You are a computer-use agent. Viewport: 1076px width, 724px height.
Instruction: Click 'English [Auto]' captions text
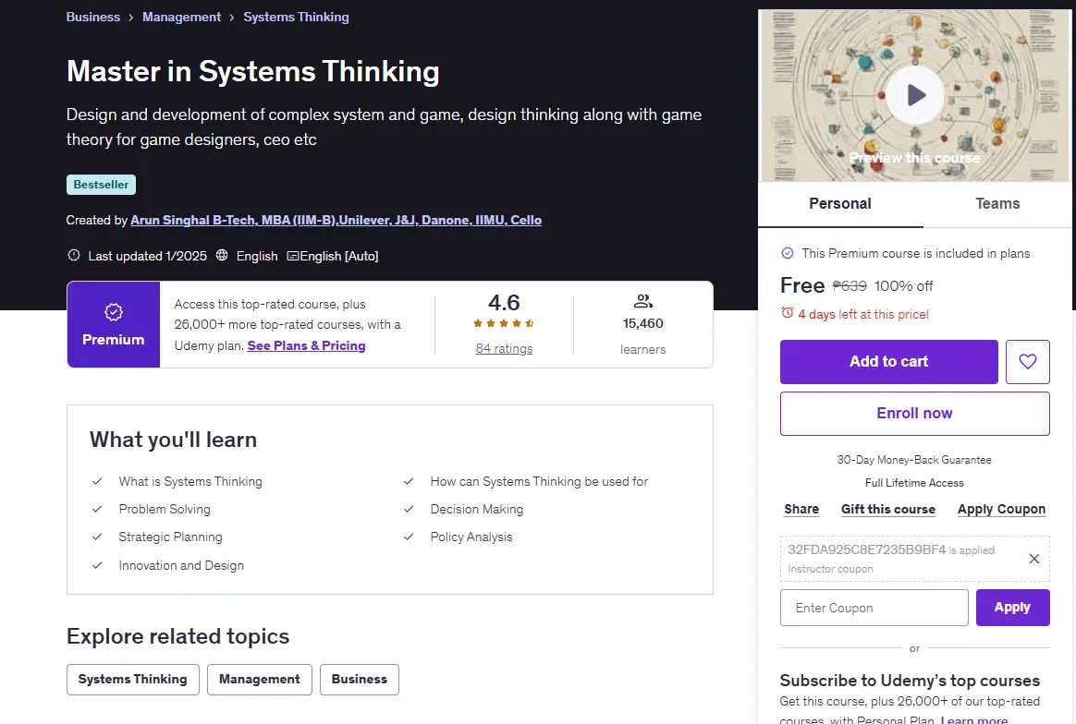coord(339,256)
